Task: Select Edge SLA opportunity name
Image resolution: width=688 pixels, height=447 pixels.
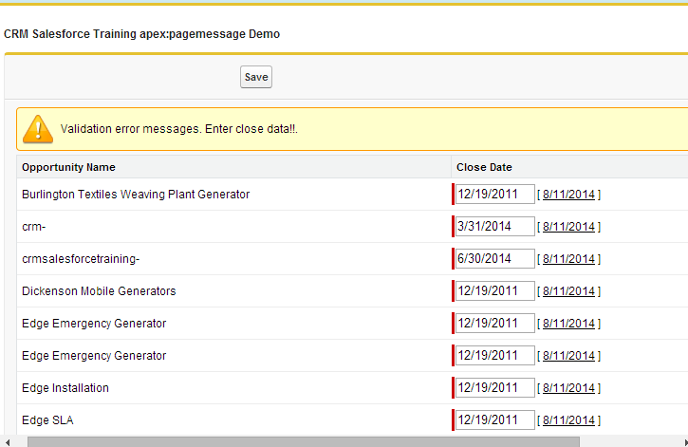Action: click(47, 420)
